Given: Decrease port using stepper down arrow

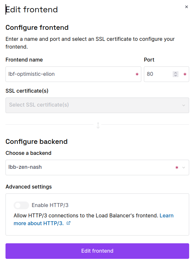Looking at the screenshot, I should [176, 75].
